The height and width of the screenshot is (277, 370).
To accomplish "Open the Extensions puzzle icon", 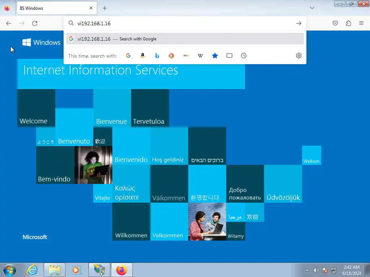I will [x=348, y=23].
